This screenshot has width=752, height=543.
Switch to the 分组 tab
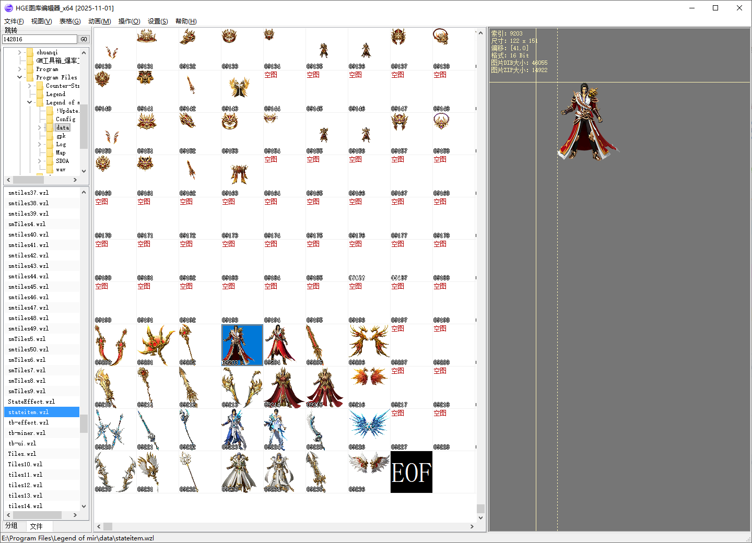tap(11, 526)
